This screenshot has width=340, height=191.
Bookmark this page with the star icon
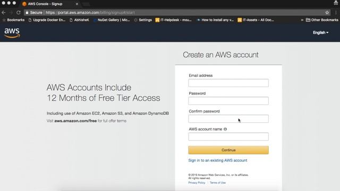pyautogui.click(x=327, y=13)
